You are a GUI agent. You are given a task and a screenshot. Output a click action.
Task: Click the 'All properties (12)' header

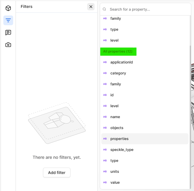(118, 52)
